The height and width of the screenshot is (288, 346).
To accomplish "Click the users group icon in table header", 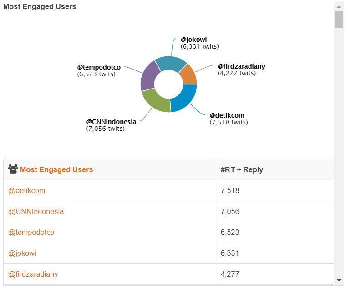I will [x=13, y=169].
